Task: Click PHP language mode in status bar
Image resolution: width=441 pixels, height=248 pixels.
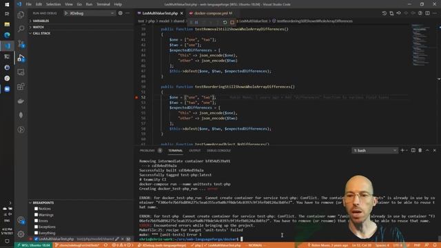Action: [417, 245]
